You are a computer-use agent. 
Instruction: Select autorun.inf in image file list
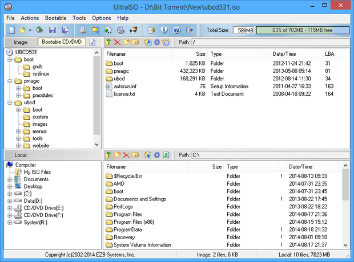coord(125,86)
